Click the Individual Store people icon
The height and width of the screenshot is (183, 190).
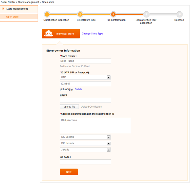(x=49, y=34)
